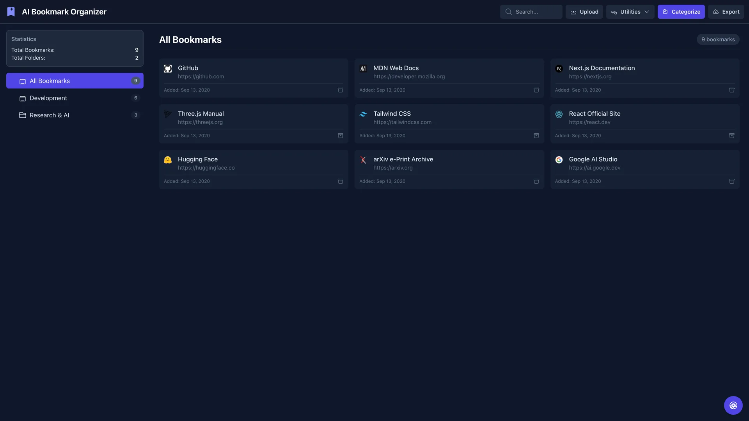Click the React Official Site title
Image resolution: width=749 pixels, height=421 pixels.
[x=595, y=113]
